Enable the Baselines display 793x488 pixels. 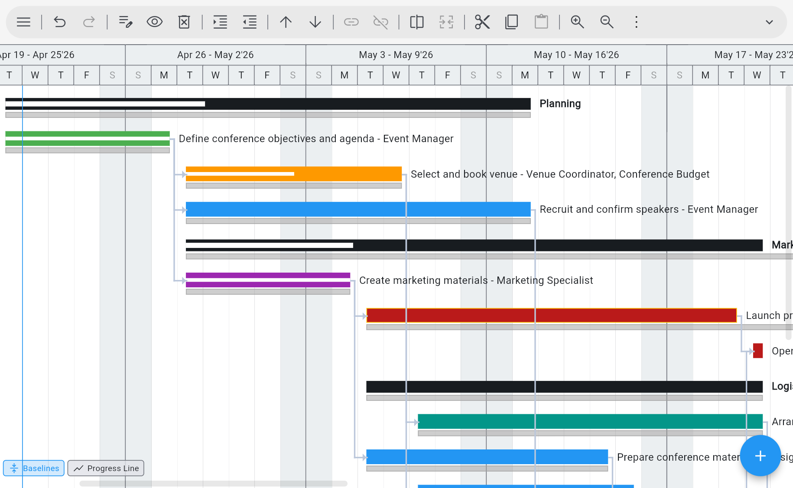tap(33, 468)
